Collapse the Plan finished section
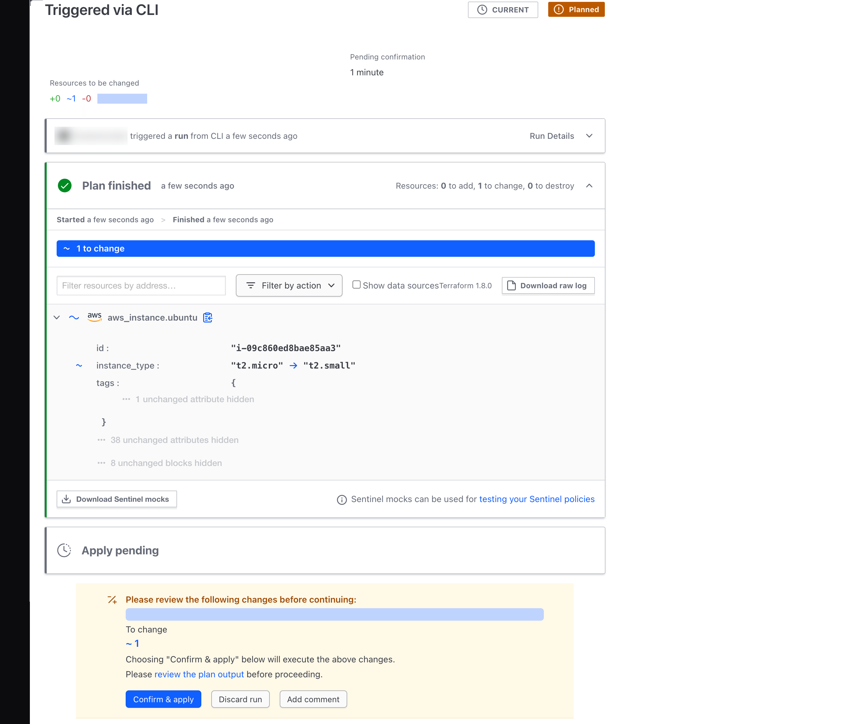Screen dimensions: 850x724 (589, 186)
